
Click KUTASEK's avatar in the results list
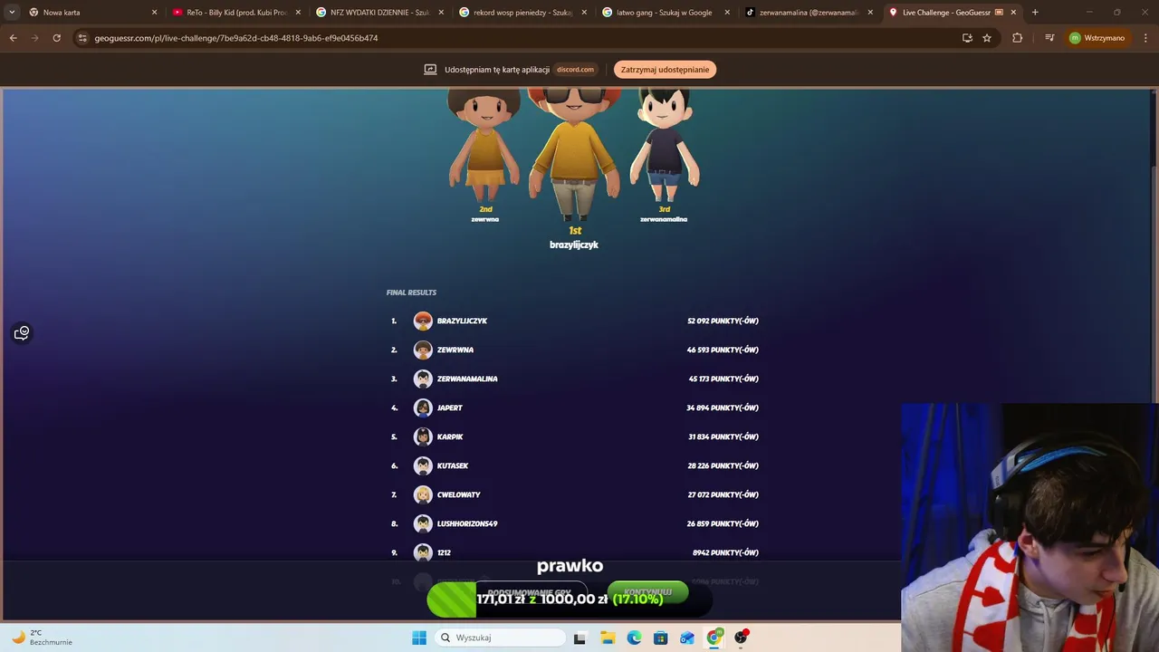pyautogui.click(x=423, y=465)
